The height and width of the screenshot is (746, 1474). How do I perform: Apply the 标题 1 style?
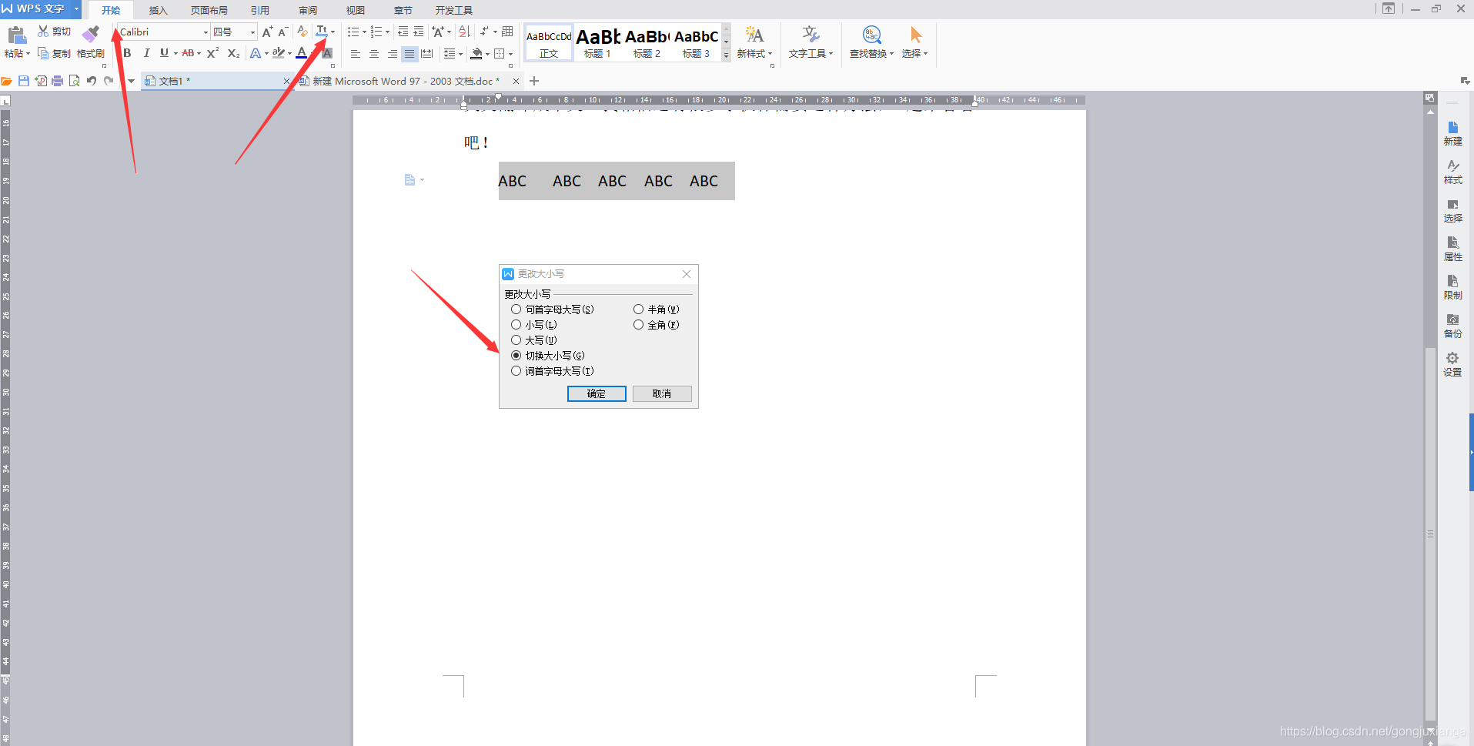tap(597, 42)
